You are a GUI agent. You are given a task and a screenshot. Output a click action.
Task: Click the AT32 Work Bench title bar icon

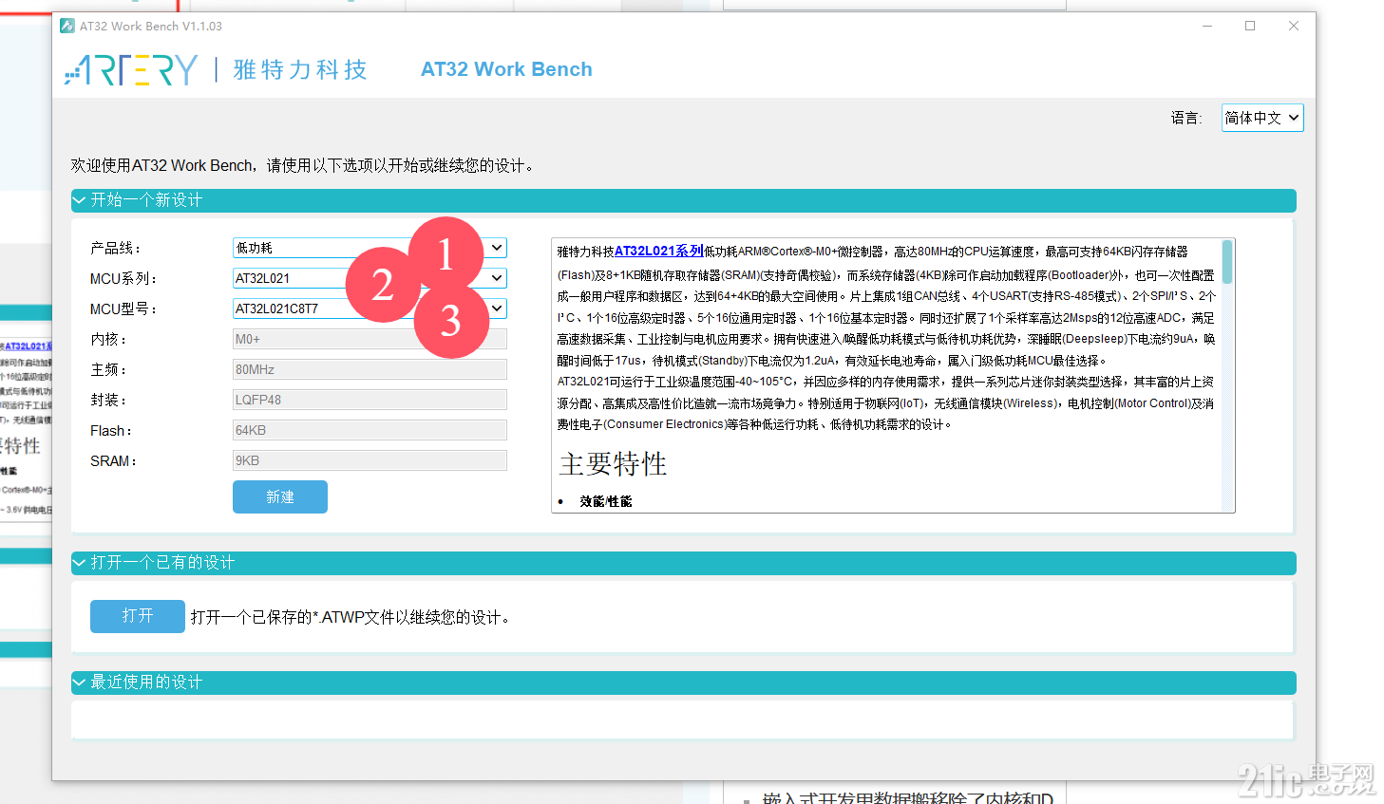click(67, 26)
